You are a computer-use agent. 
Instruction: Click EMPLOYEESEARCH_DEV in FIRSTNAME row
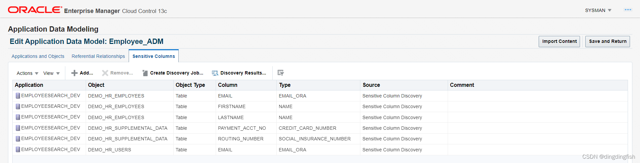(51, 106)
